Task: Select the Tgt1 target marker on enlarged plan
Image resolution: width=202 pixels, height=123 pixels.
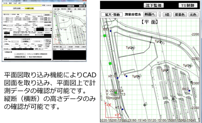Action: tap(162, 43)
